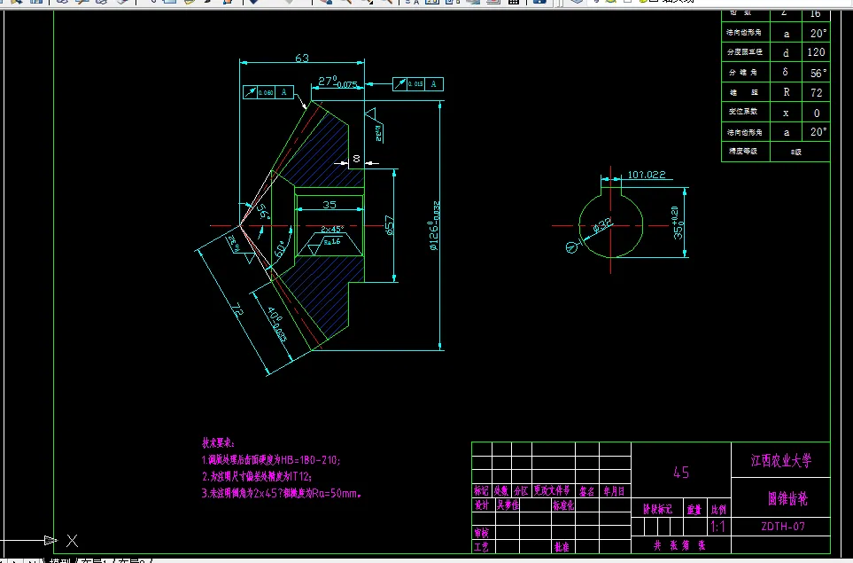Click the "共 张 第 张" sheet count text

click(679, 545)
